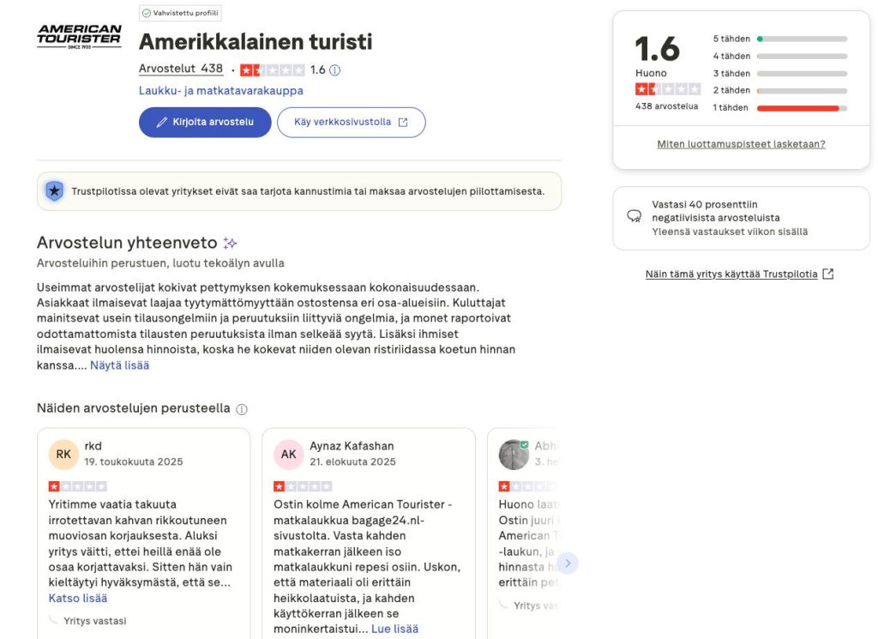Viewport: 878px width, 639px height.
Task: Open the Miten luottamuspisteet lasketaan link
Action: [743, 143]
